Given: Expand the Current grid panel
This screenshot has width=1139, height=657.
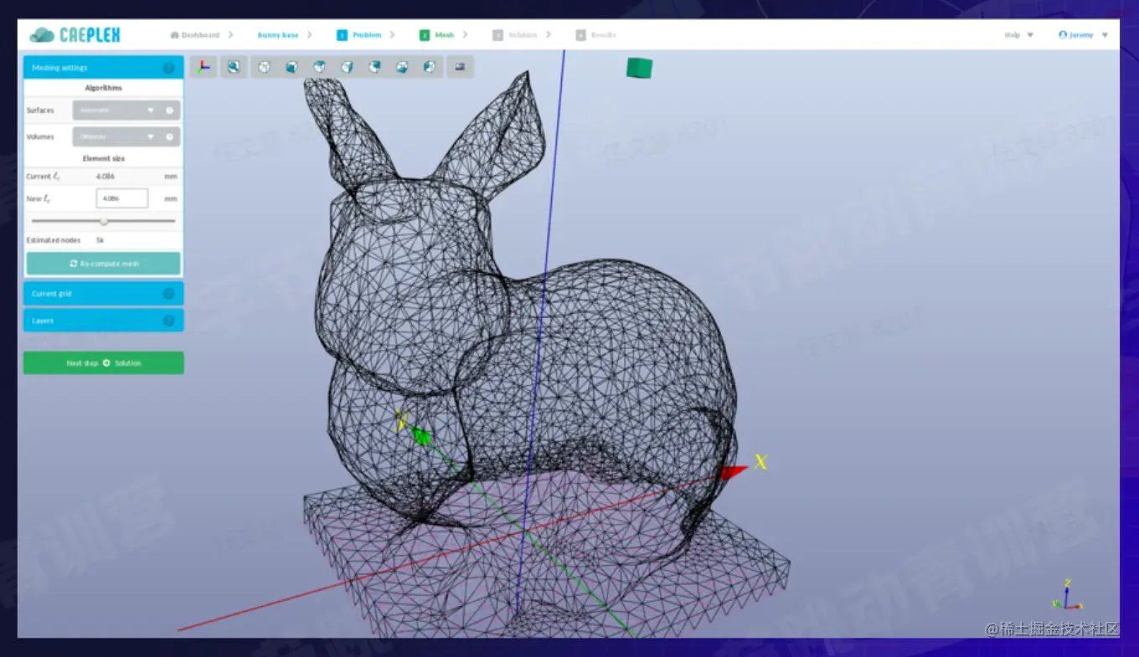Looking at the screenshot, I should 103,294.
